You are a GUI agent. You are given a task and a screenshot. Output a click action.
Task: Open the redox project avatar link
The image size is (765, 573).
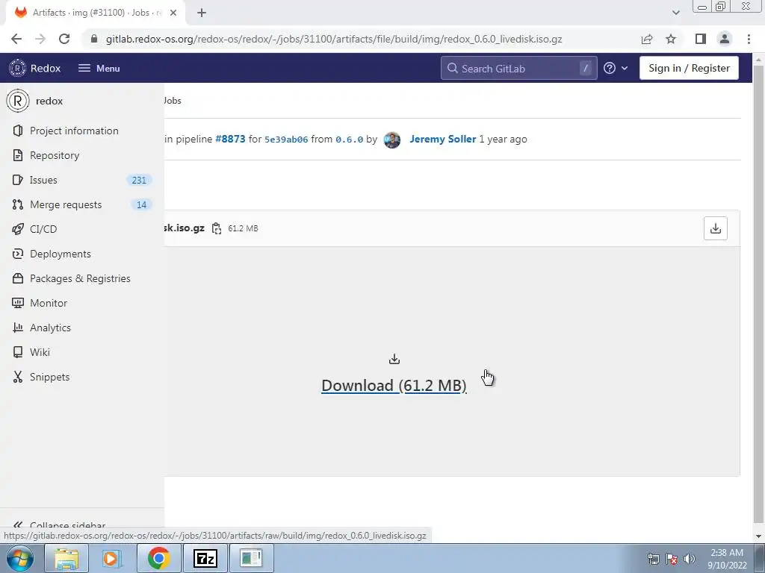(x=18, y=101)
